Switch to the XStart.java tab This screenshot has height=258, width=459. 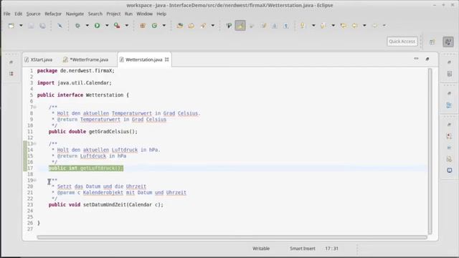[39, 59]
